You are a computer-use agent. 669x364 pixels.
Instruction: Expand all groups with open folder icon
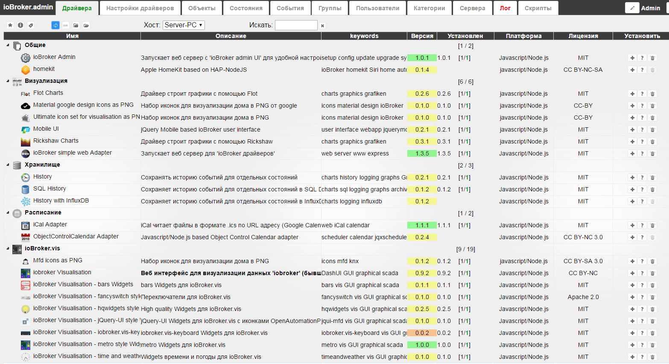coord(86,25)
